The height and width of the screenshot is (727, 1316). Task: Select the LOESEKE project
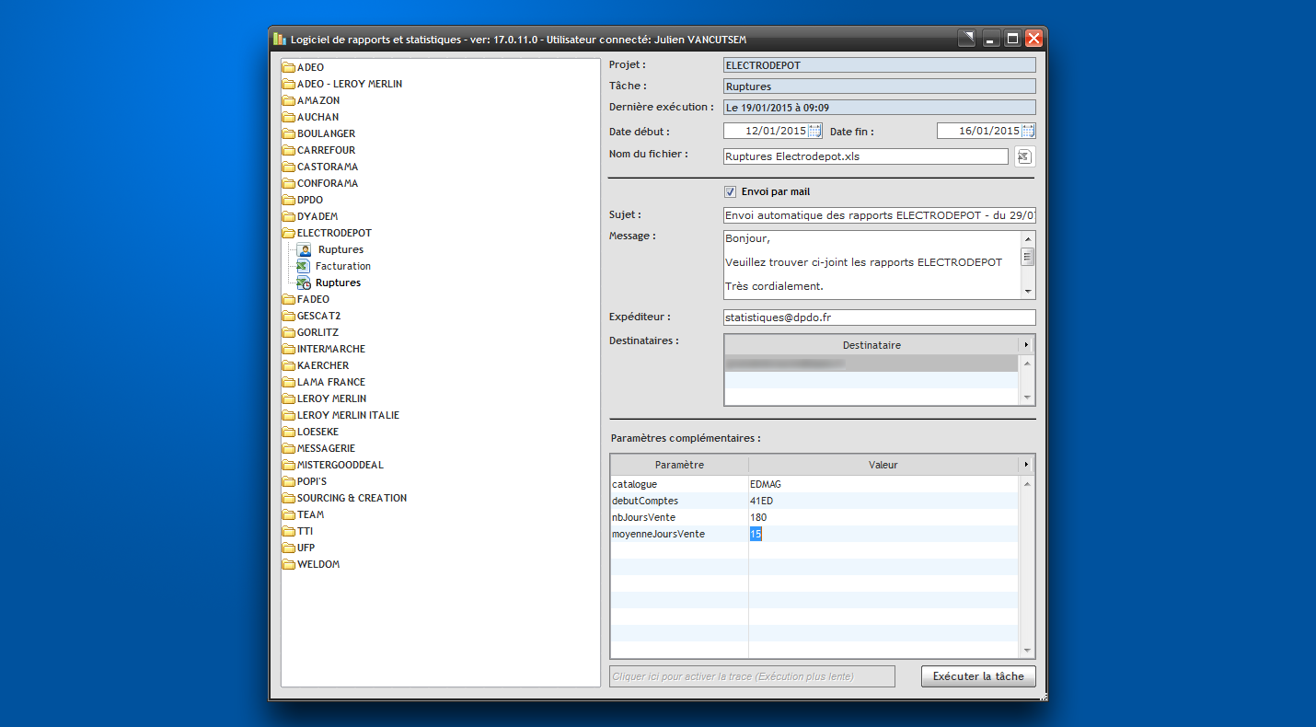tap(317, 432)
